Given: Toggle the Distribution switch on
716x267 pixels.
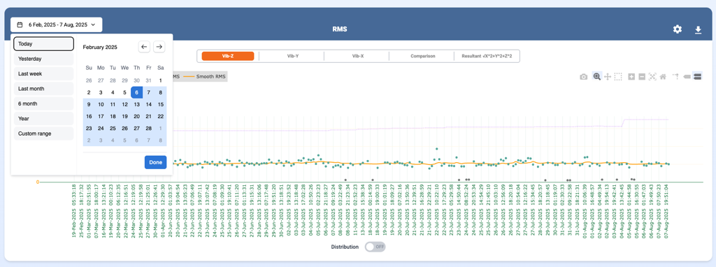Looking at the screenshot, I should click(x=375, y=247).
